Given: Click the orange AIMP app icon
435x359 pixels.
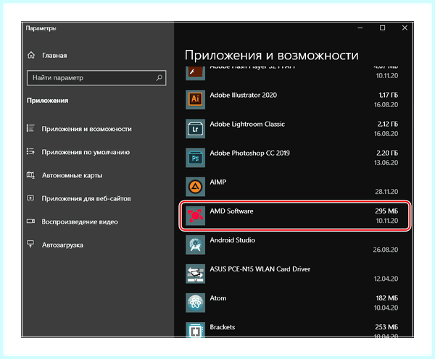Looking at the screenshot, I should 195,187.
